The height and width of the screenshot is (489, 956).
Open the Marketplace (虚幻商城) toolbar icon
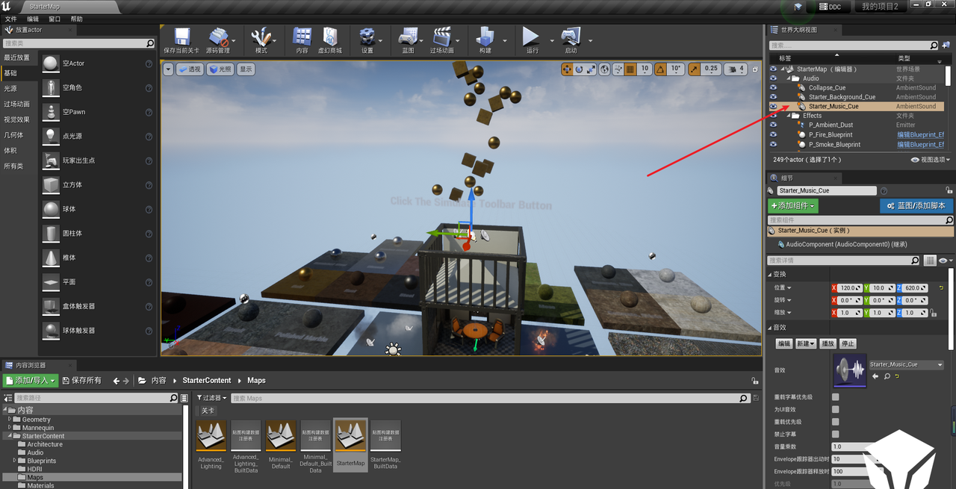pyautogui.click(x=330, y=39)
